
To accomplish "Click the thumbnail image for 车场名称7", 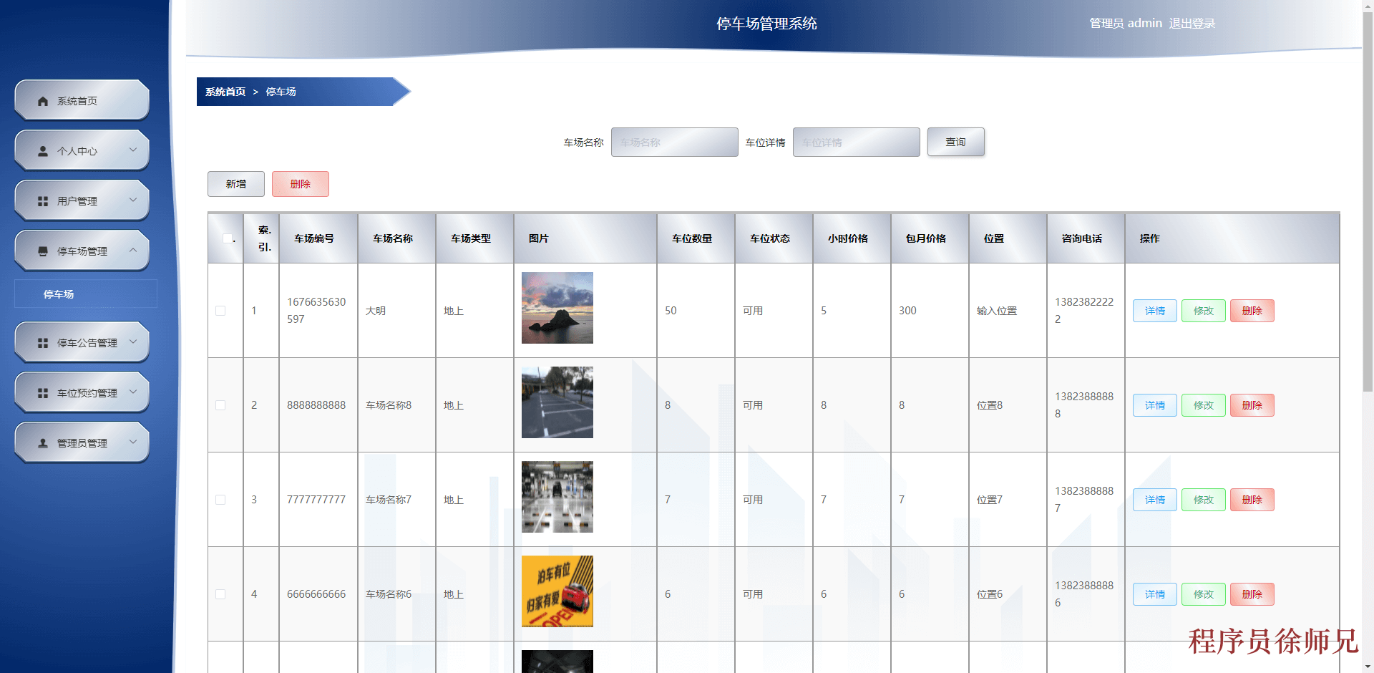I will point(557,497).
